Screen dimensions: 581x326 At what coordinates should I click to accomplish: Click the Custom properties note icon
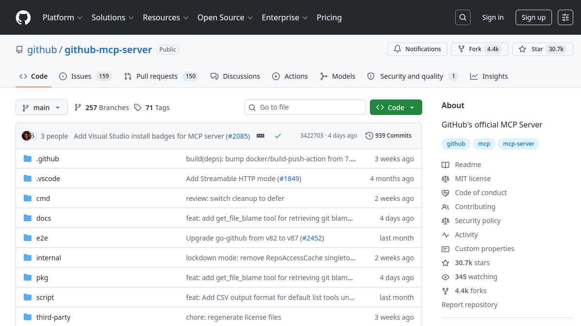[445, 249]
